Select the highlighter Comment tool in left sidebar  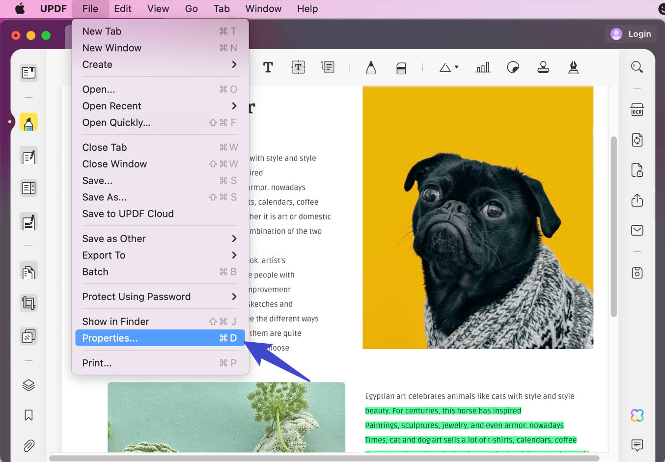point(28,122)
